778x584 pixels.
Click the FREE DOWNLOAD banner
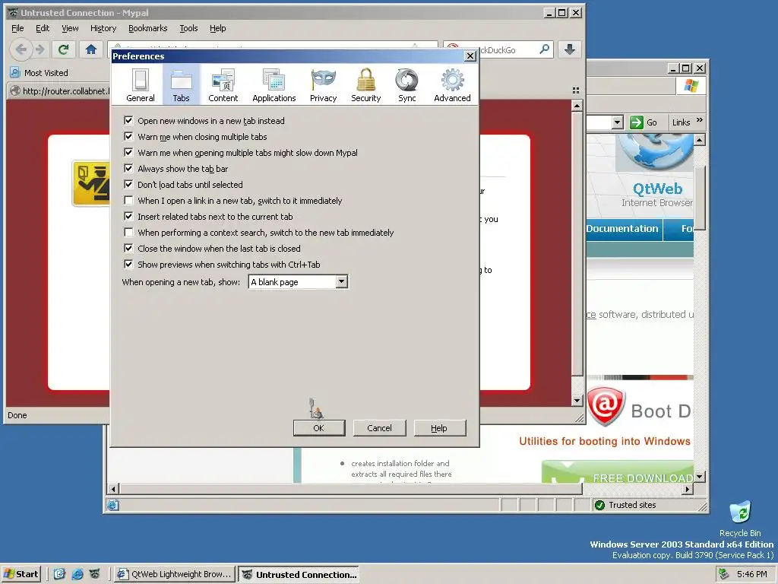point(618,473)
